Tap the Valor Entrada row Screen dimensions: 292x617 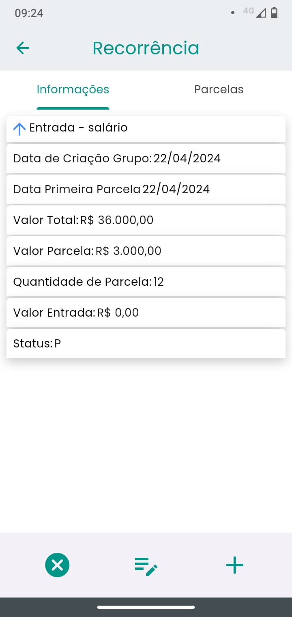click(146, 313)
